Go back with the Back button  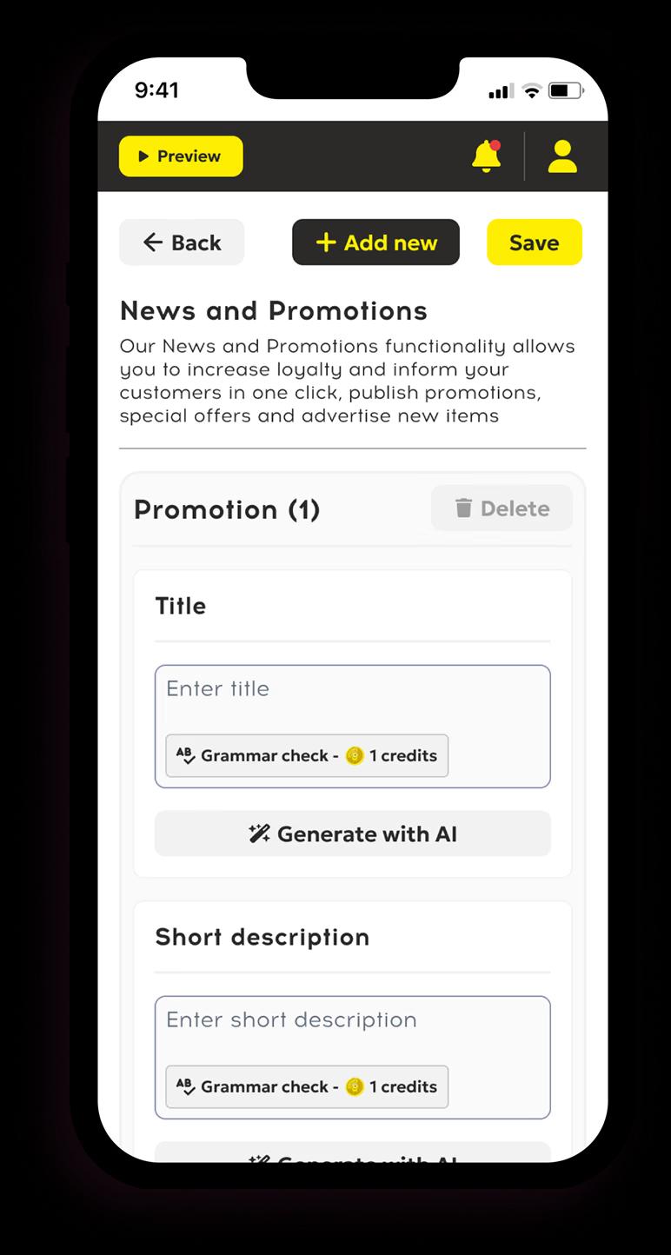point(182,242)
